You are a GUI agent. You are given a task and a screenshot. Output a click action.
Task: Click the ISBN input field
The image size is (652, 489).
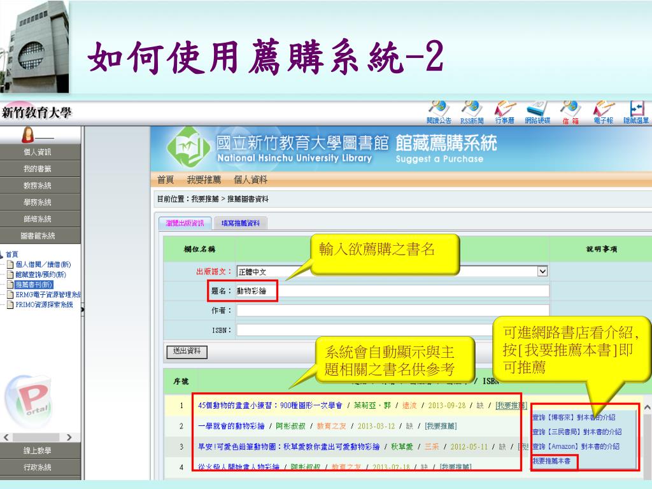point(365,330)
